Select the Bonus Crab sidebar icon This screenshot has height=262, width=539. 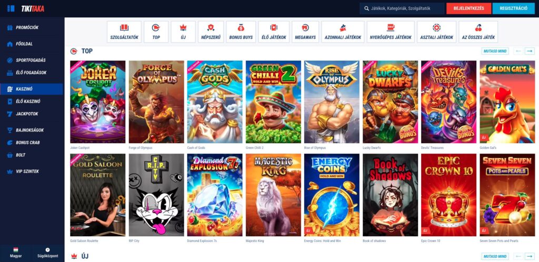coord(10,143)
